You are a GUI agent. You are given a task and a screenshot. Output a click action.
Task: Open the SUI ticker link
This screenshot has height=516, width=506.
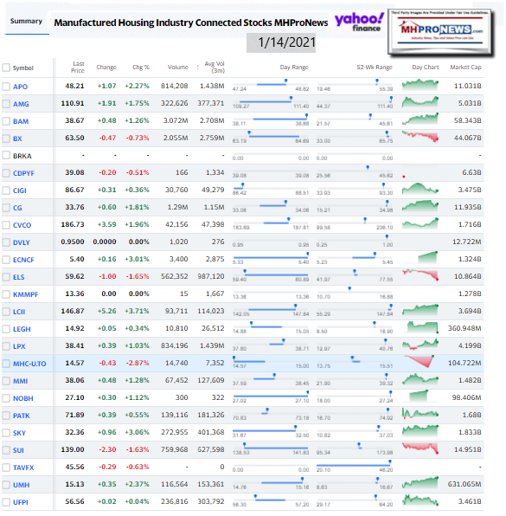pos(18,450)
